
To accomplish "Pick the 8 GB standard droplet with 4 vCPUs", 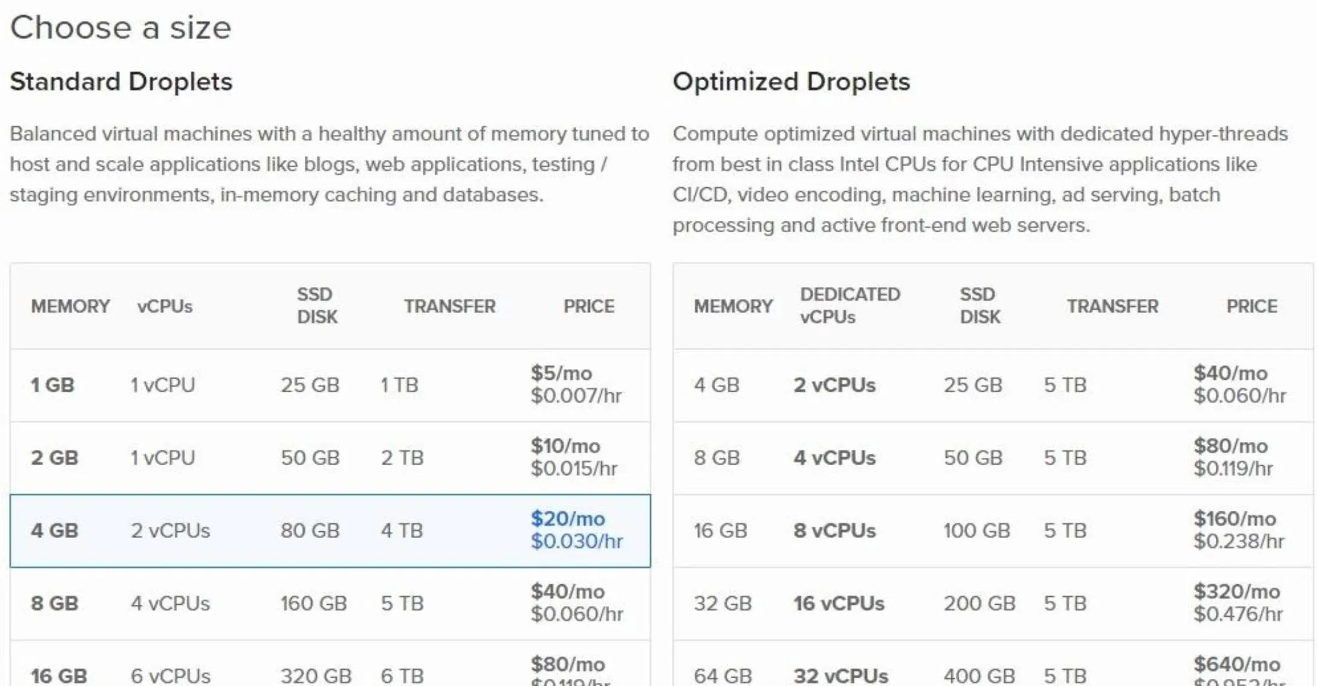I will (x=330, y=604).
